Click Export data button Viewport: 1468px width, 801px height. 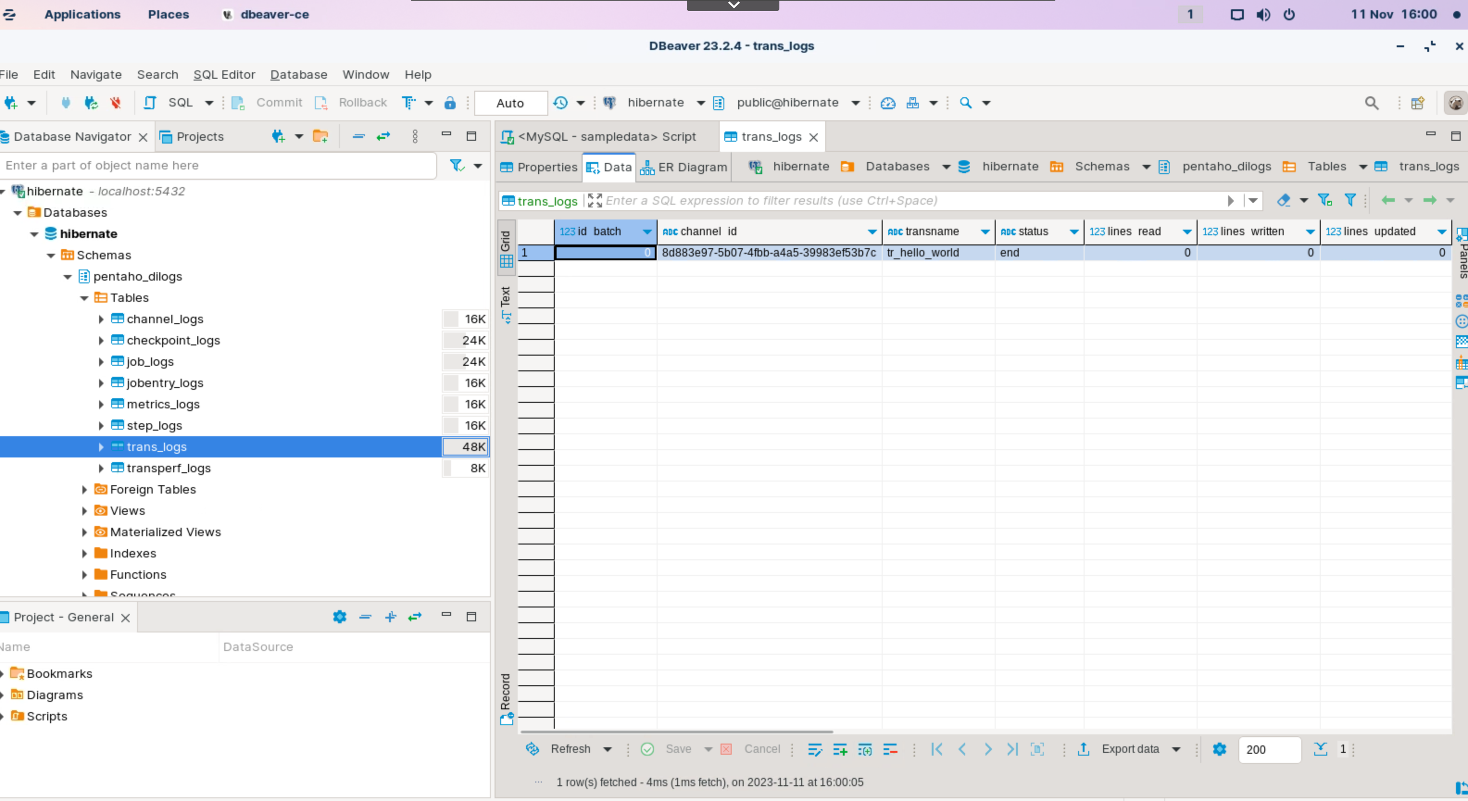(1129, 749)
